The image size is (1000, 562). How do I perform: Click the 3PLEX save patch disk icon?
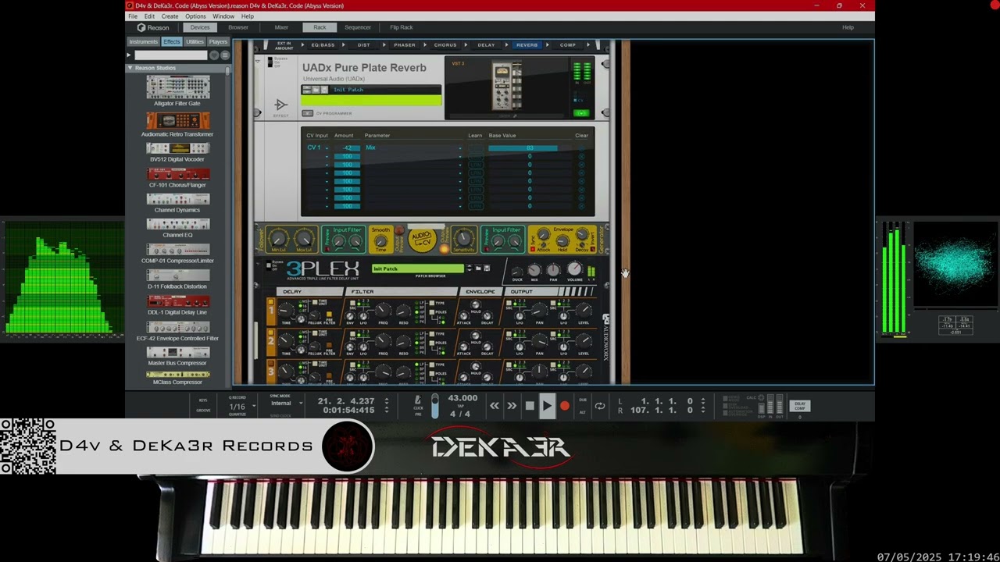click(487, 269)
